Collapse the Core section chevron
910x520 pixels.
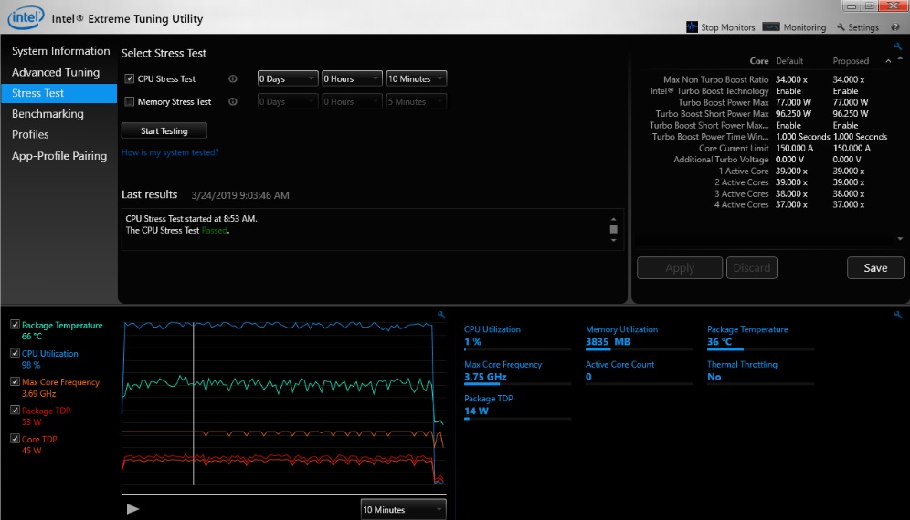888,61
